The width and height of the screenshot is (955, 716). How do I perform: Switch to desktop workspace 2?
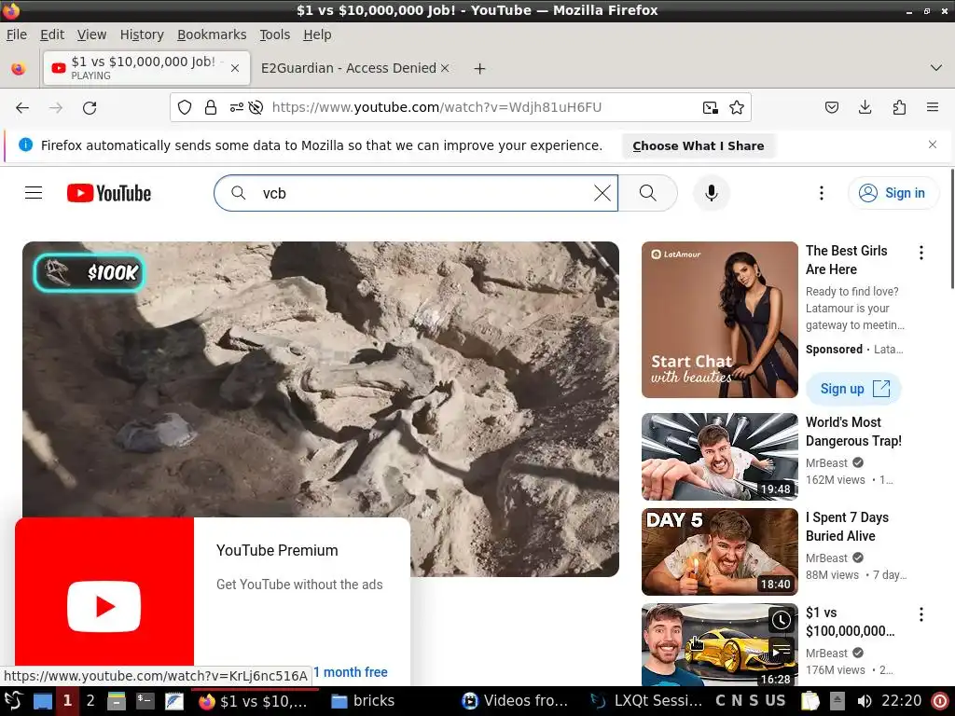click(x=90, y=701)
